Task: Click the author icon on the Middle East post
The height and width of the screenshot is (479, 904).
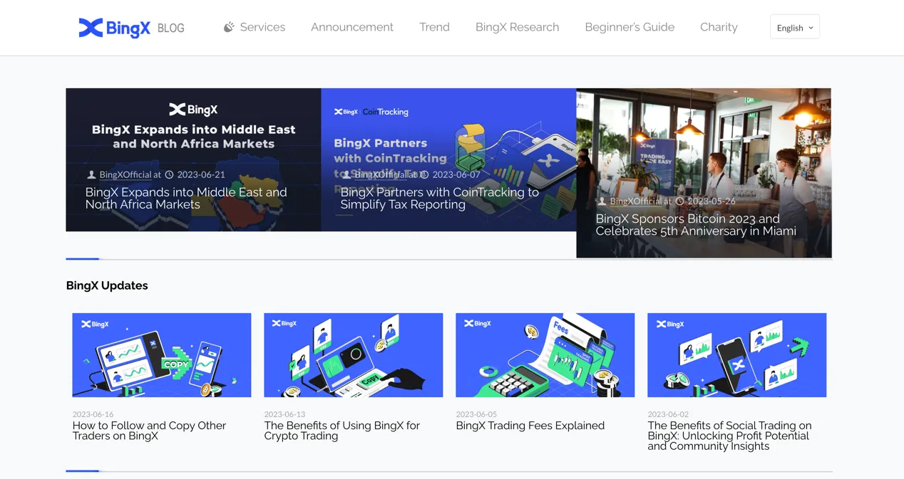Action: click(x=91, y=174)
